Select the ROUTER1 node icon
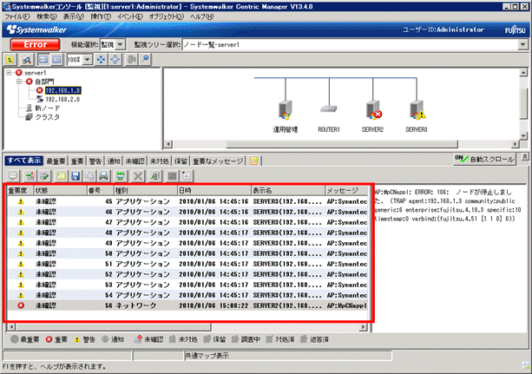Viewport: 532px width, 374px height. click(329, 109)
